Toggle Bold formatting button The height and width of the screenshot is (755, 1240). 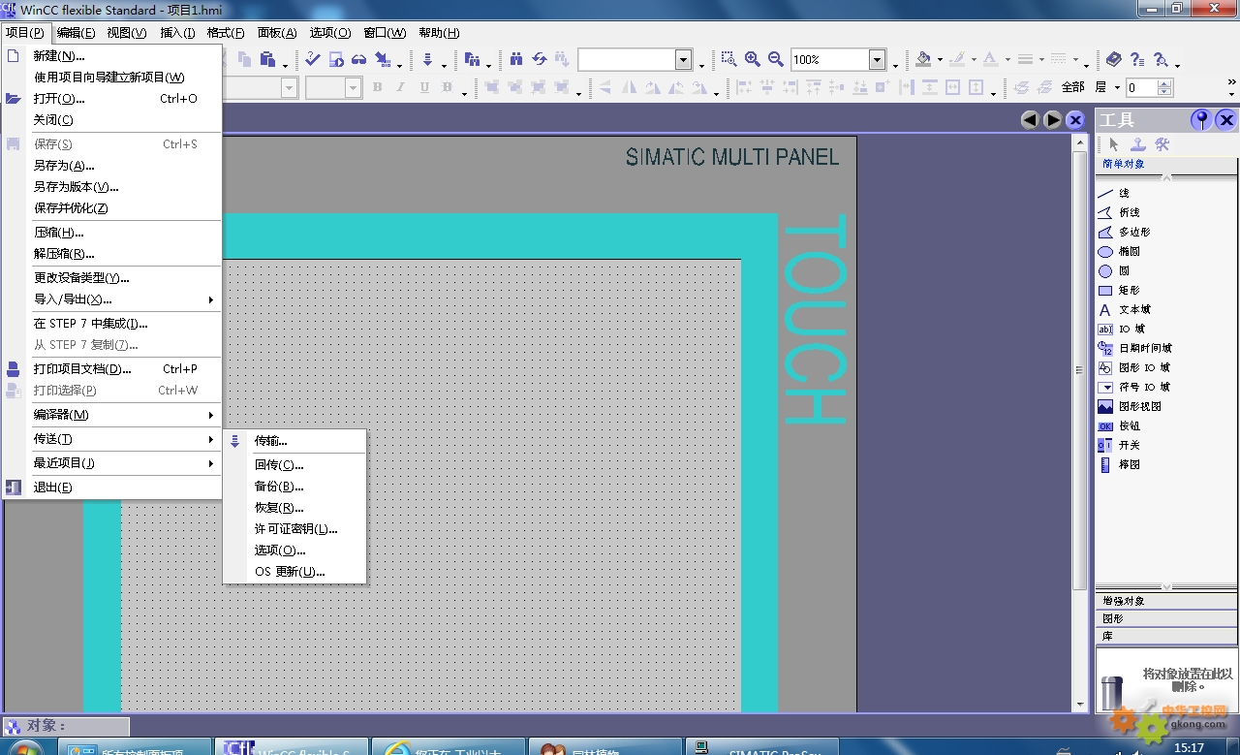pos(378,87)
